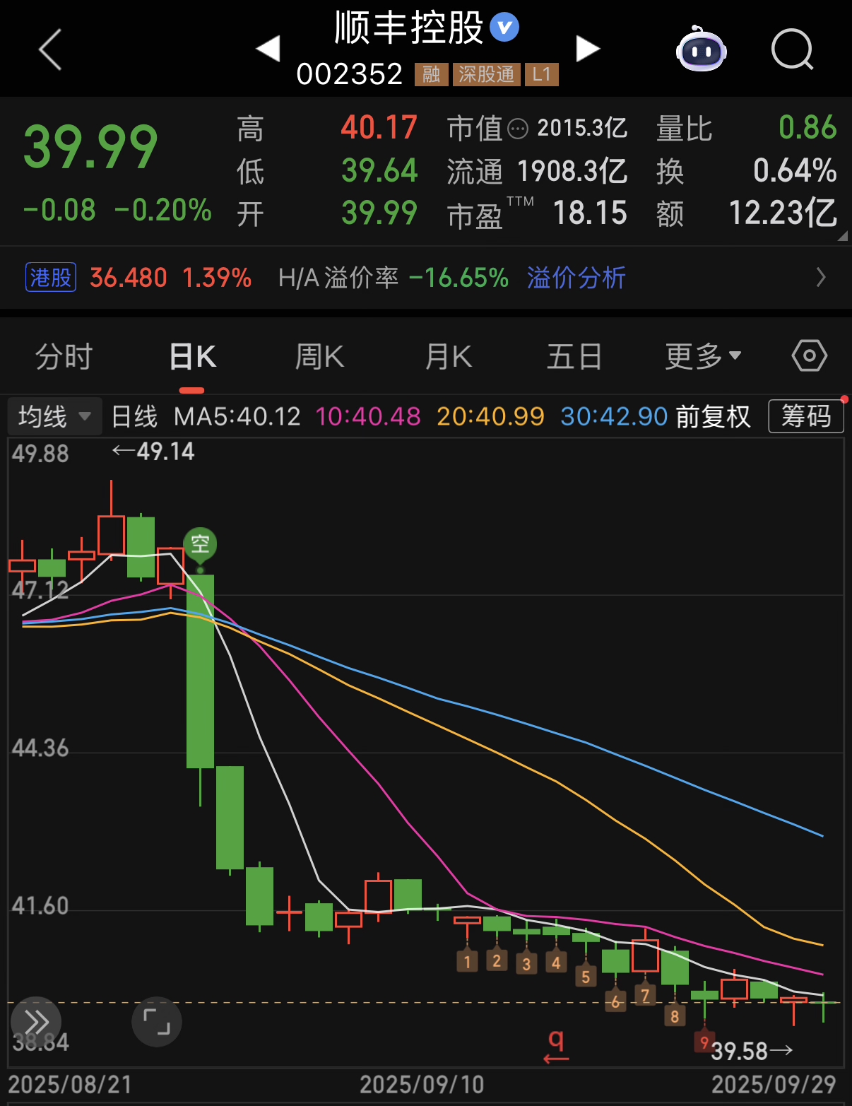
Task: Tap the market value info icon
Action: point(518,129)
